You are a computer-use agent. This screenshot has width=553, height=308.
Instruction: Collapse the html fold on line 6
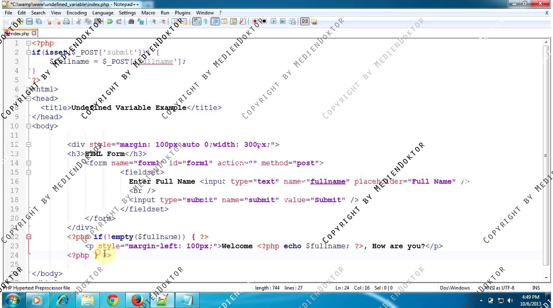(x=29, y=89)
